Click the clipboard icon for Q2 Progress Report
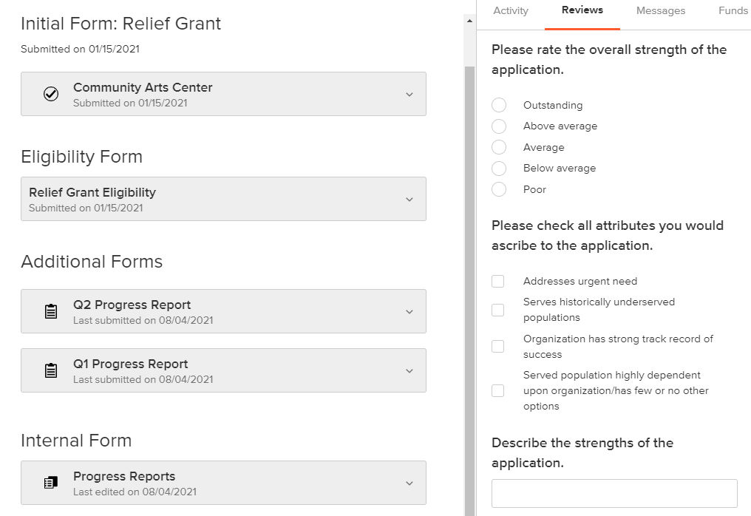This screenshot has width=751, height=516. coord(51,311)
